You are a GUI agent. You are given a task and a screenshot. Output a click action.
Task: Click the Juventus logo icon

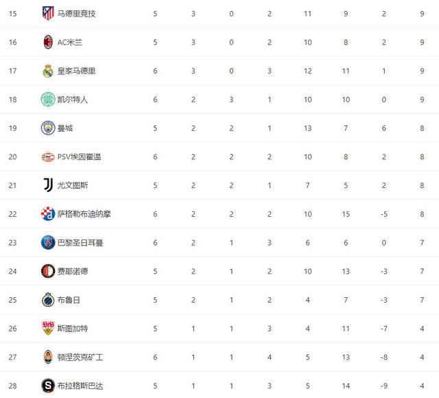click(x=47, y=185)
